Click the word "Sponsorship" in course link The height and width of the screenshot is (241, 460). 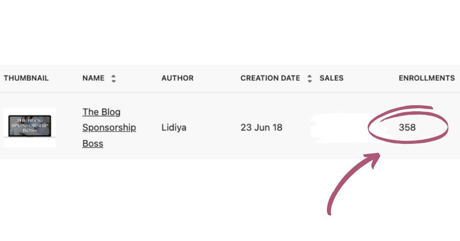[x=109, y=128]
